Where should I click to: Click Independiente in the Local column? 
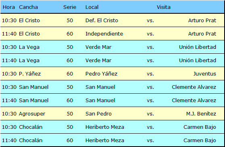(104, 34)
